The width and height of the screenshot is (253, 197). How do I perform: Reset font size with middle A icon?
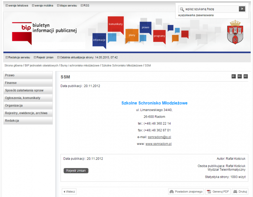(239, 76)
